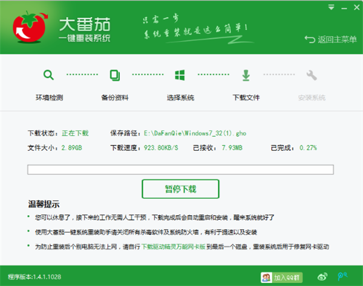The height and width of the screenshot is (286, 363).
Task: Click the handwritten slogan 系统重装就是这么简单
Action: [x=195, y=32]
